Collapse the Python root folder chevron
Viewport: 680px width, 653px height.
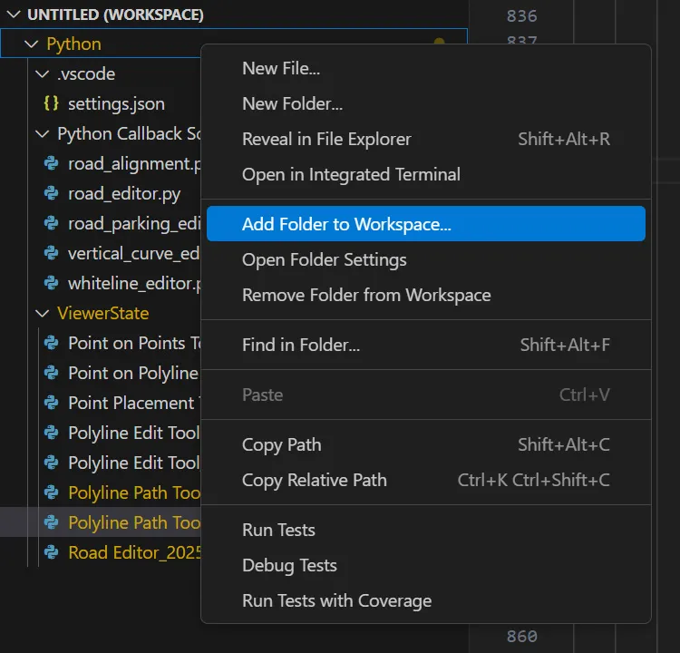coord(31,44)
